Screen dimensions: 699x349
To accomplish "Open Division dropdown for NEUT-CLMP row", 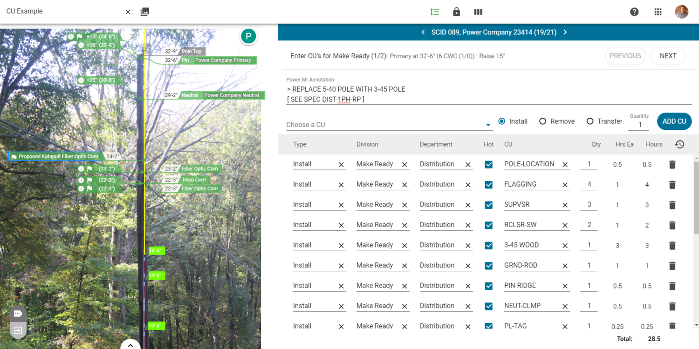I will [x=383, y=306].
